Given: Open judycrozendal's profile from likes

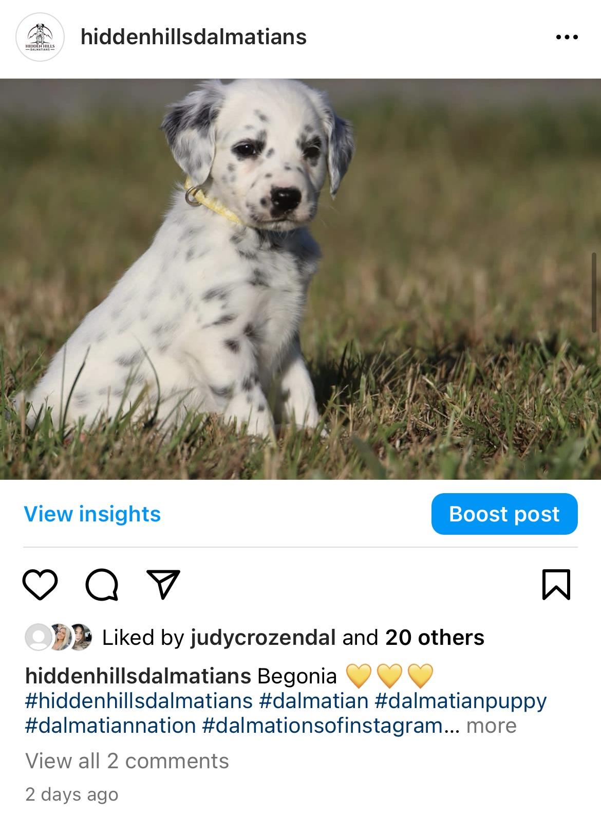Looking at the screenshot, I should pyautogui.click(x=263, y=638).
